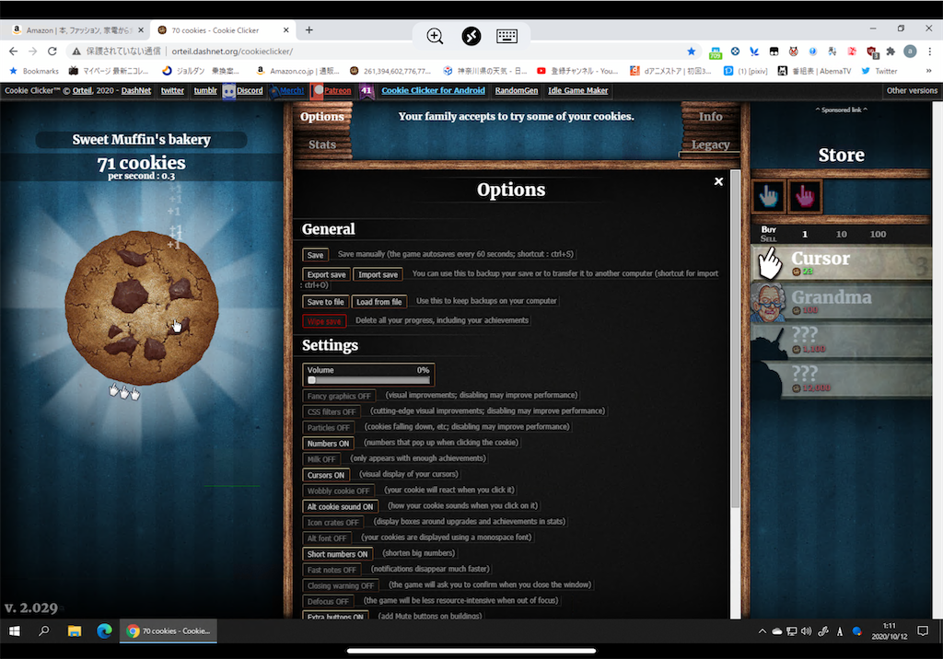Select the locked ??? building costing 1,100
This screenshot has height=659, width=943.
(x=842, y=341)
